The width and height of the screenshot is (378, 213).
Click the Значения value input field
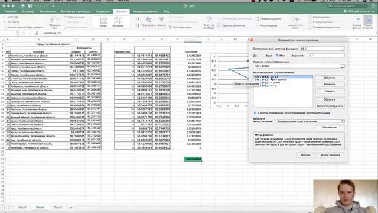(327, 56)
